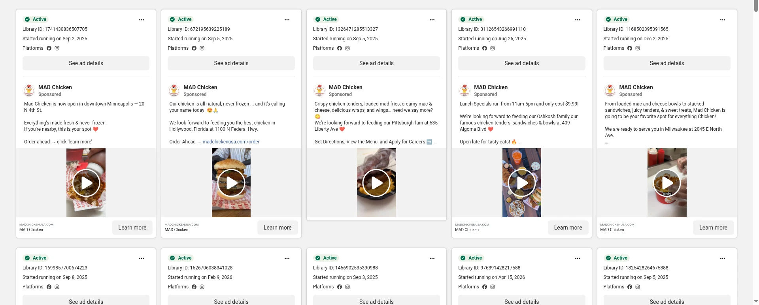759x305 pixels.
Task: See ad details for Library ID 1456902535390988
Action: (376, 300)
